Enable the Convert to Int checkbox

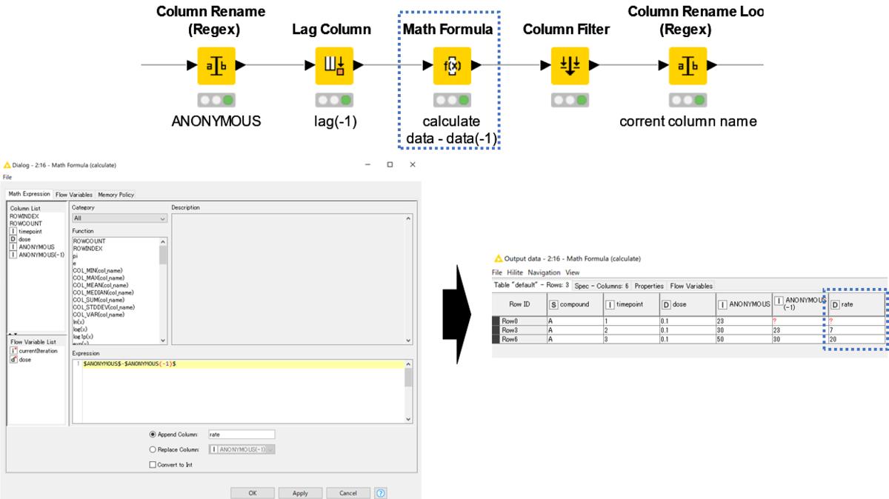[153, 465]
